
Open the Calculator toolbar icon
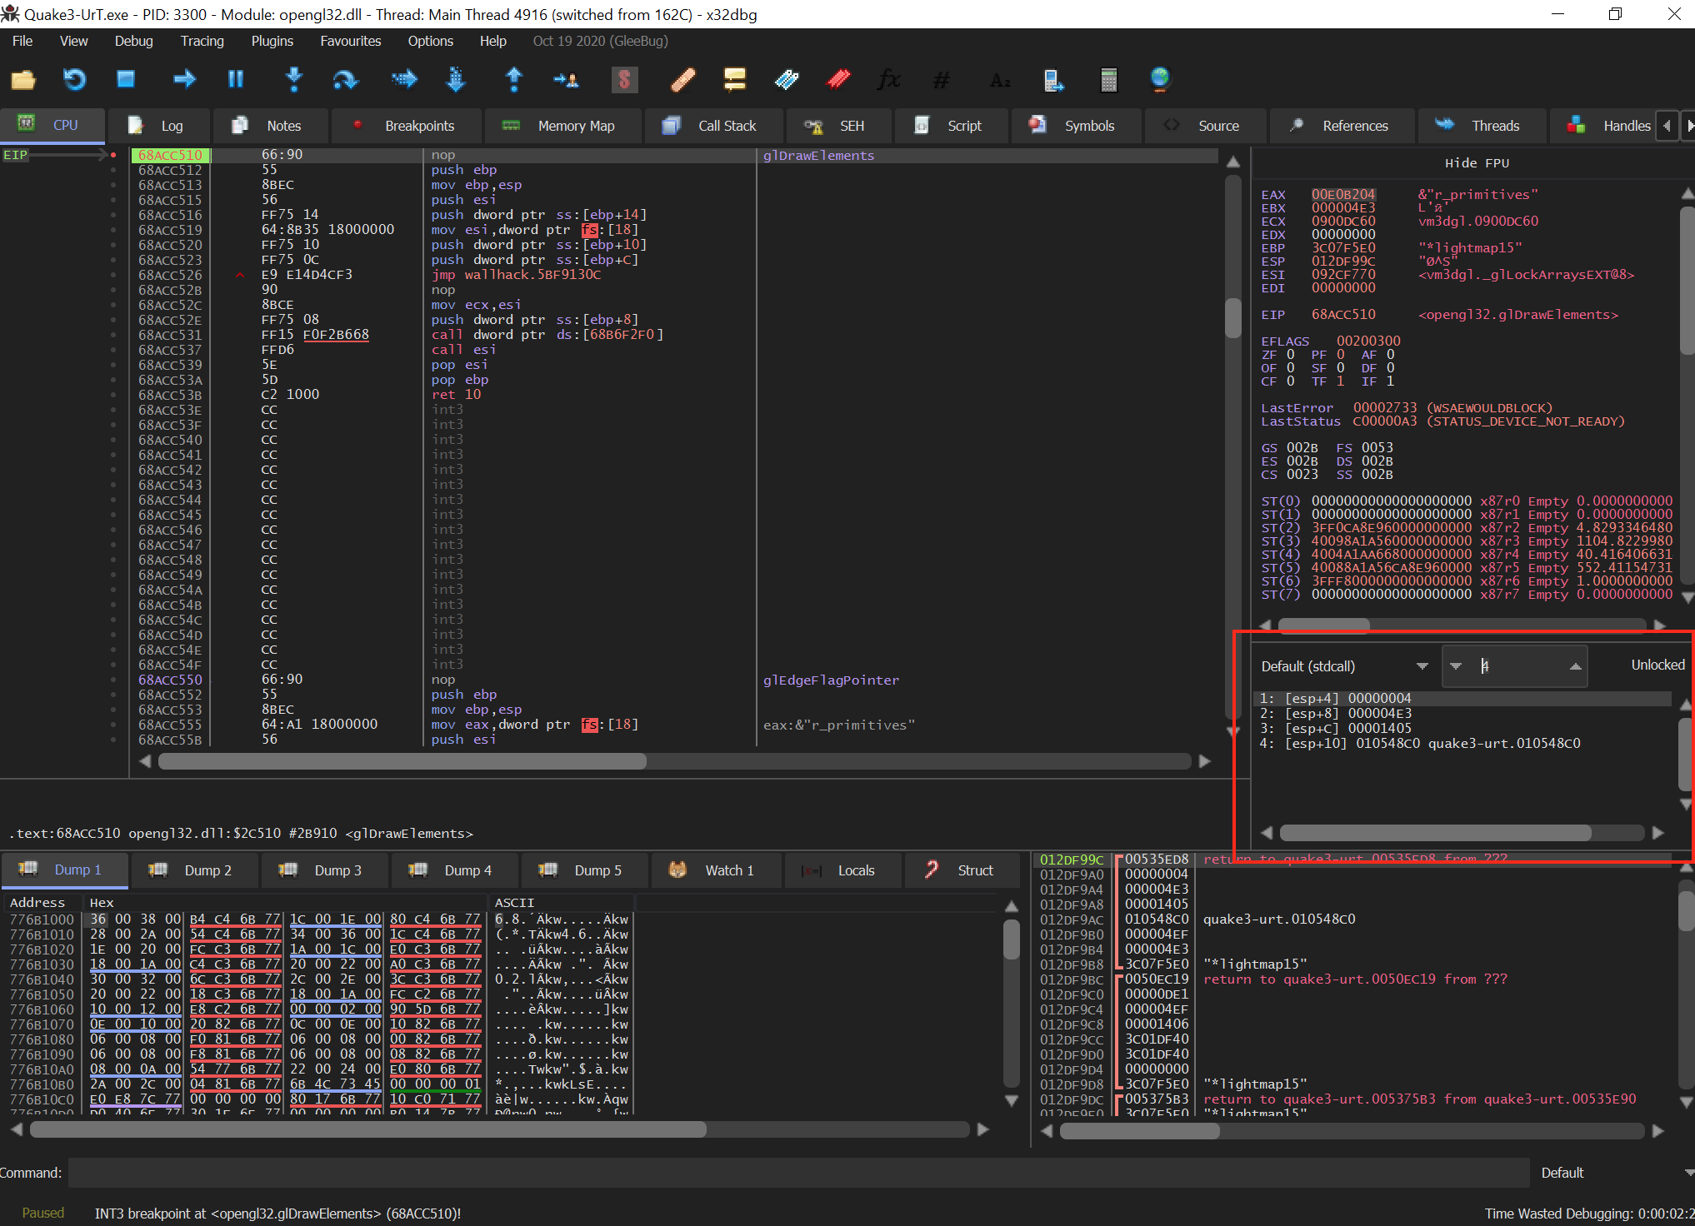click(x=1108, y=80)
